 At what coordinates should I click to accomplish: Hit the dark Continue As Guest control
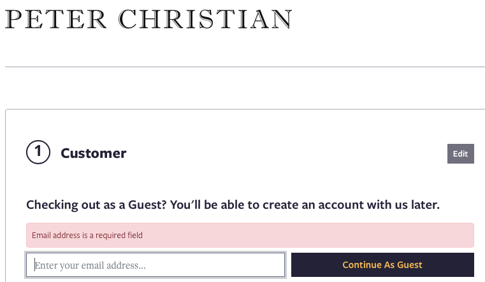tap(382, 265)
